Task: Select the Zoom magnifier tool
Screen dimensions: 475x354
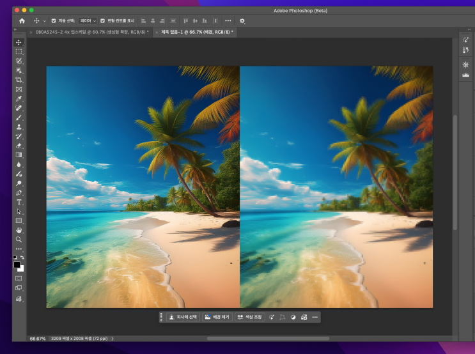Action: click(19, 240)
